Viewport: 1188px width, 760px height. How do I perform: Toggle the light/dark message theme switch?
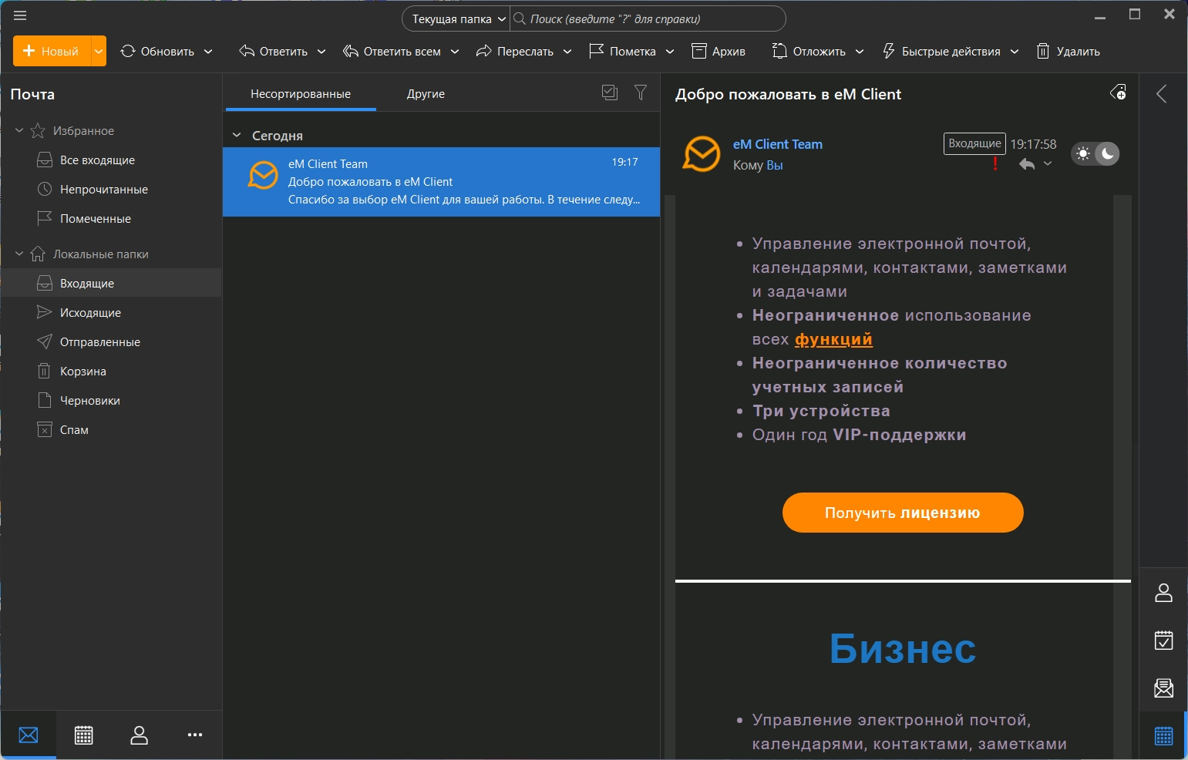click(x=1095, y=153)
